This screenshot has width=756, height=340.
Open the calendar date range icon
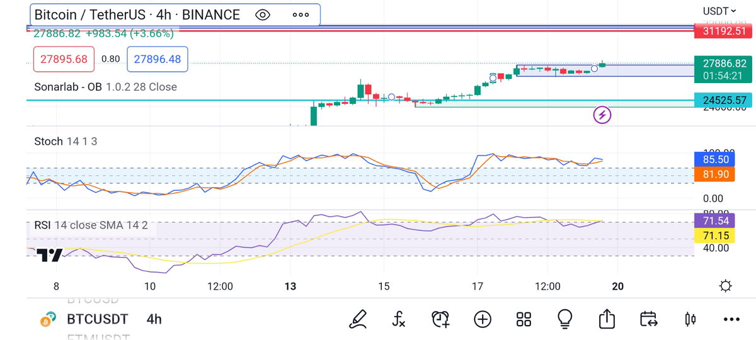(x=648, y=319)
